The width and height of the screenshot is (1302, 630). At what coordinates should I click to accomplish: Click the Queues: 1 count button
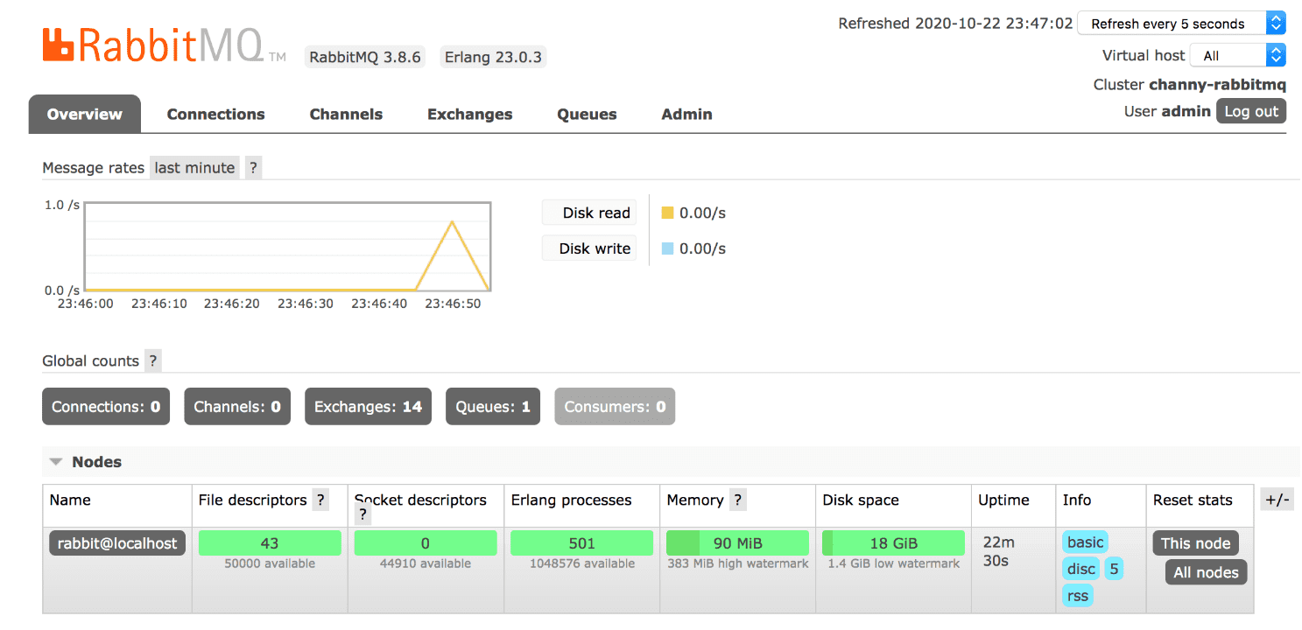[493, 407]
